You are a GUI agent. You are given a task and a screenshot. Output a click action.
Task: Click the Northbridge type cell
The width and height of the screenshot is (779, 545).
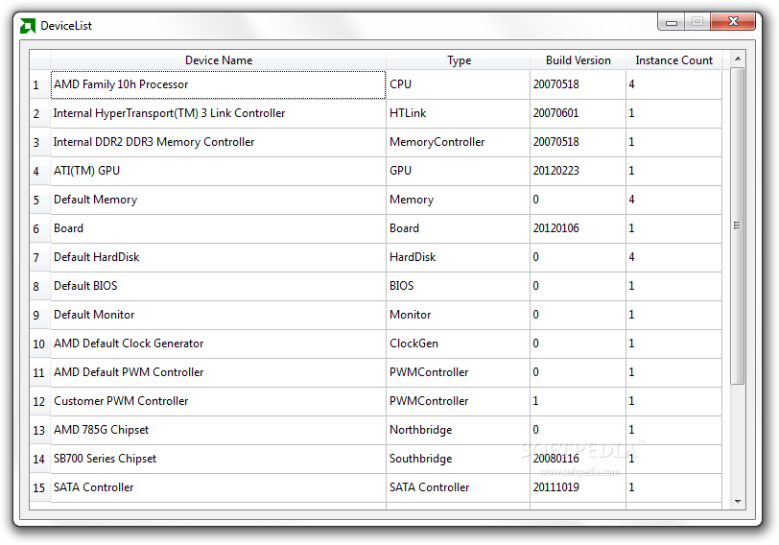pyautogui.click(x=458, y=430)
